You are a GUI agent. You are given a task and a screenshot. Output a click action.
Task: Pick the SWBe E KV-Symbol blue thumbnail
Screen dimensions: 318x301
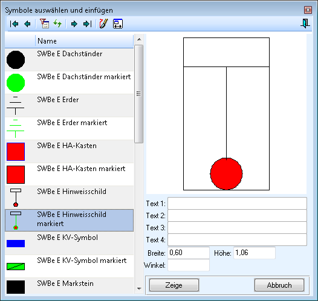tap(16, 244)
